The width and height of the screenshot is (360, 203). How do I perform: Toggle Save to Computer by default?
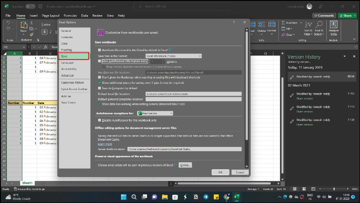coord(100,88)
